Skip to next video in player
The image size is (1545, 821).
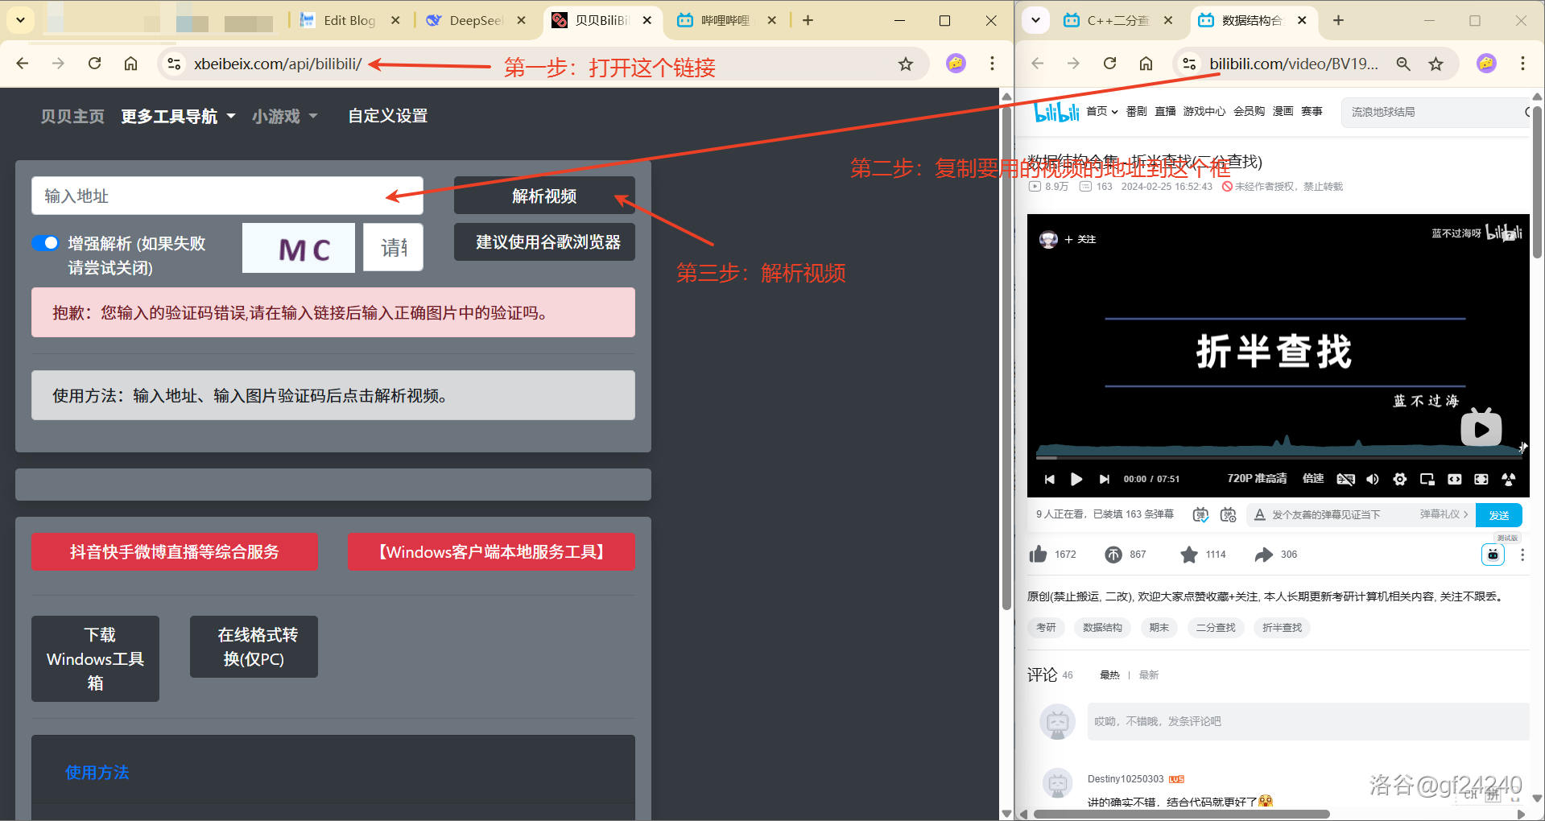coord(1105,479)
